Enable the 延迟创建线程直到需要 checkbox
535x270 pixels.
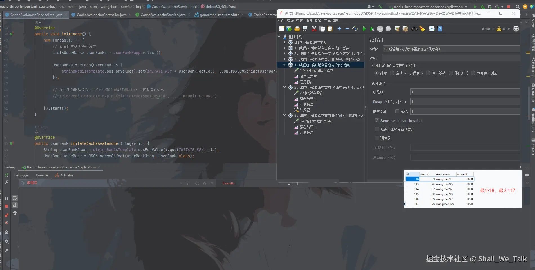coord(377,129)
